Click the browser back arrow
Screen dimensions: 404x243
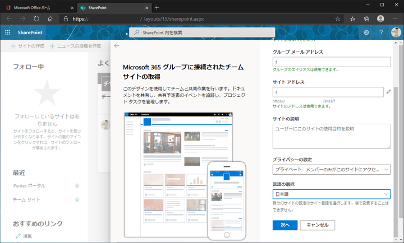[x=9, y=19]
